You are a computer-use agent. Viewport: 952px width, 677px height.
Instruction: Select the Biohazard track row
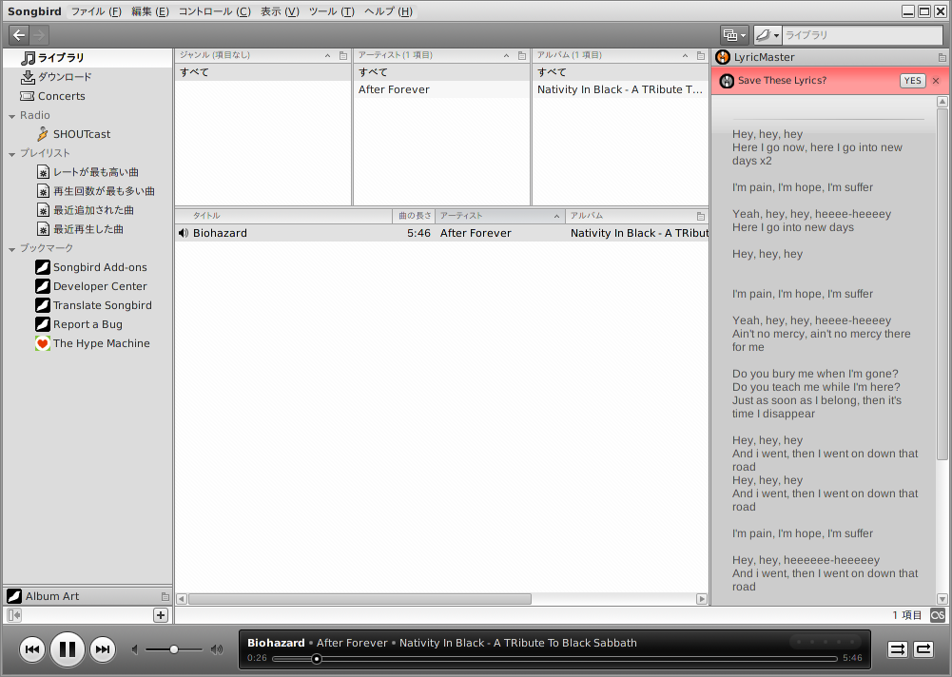(x=441, y=233)
